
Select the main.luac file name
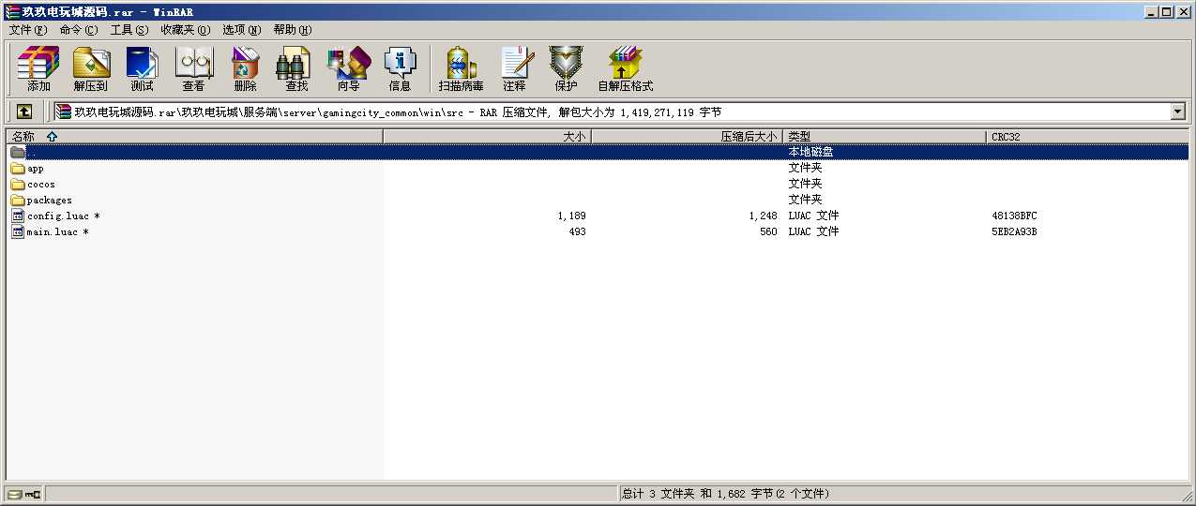click(x=58, y=231)
